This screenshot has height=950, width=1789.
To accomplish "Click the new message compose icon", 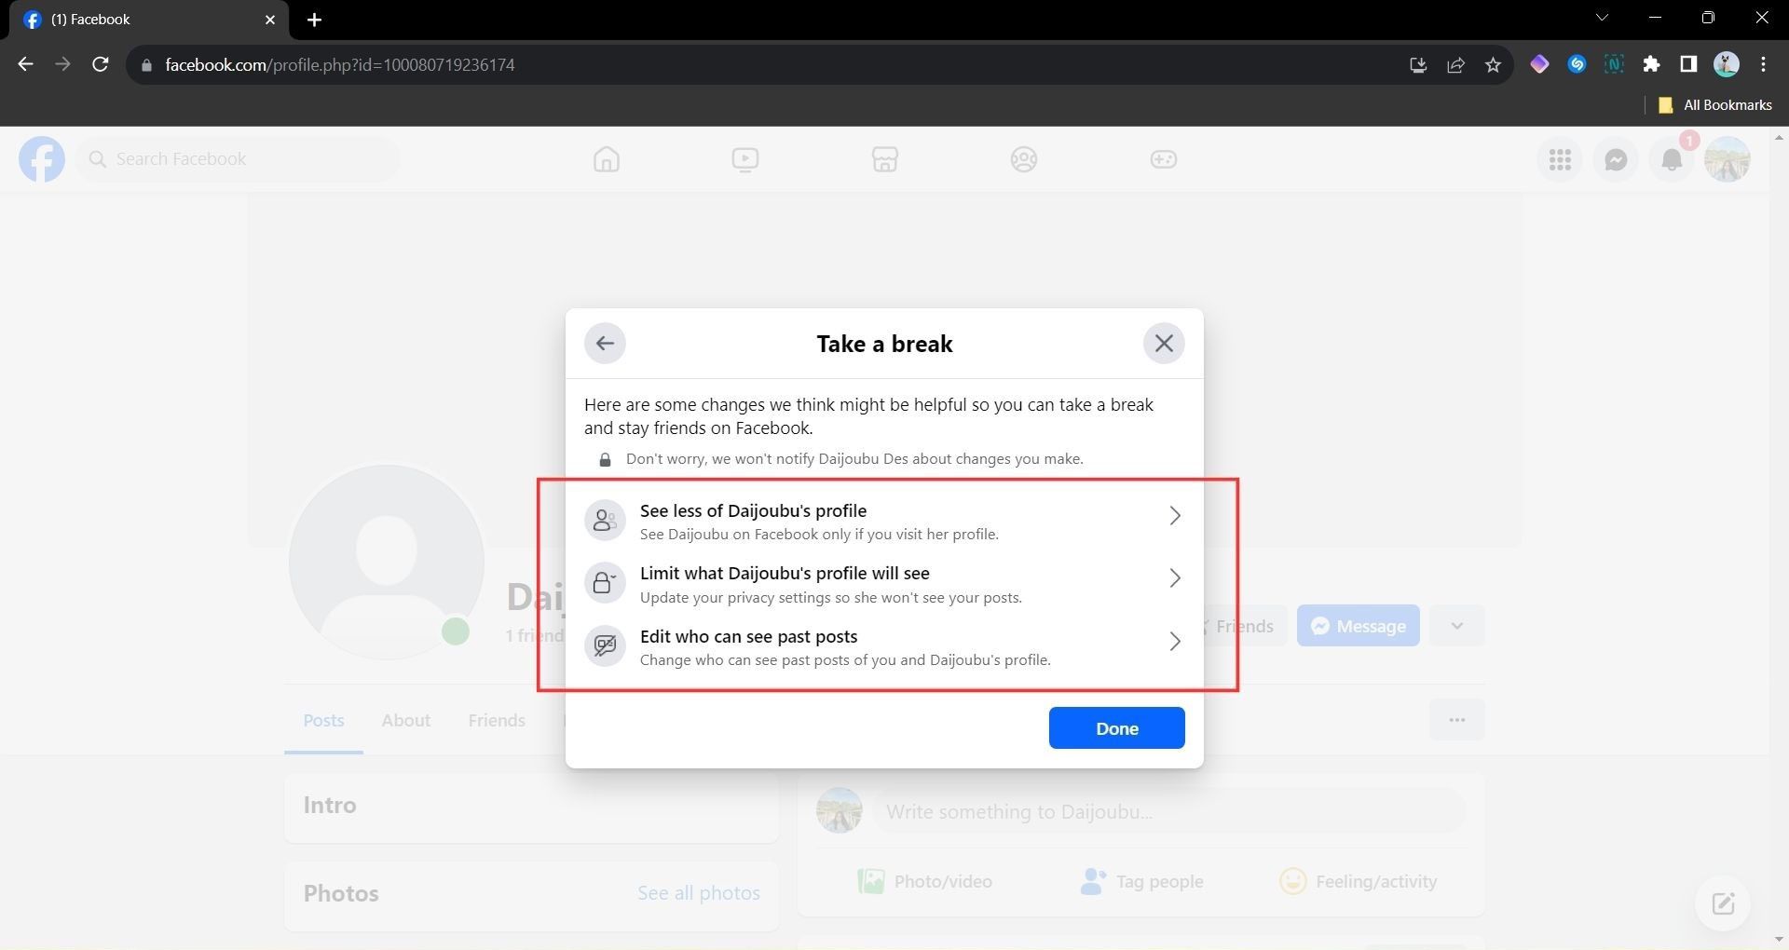I will tap(1722, 903).
